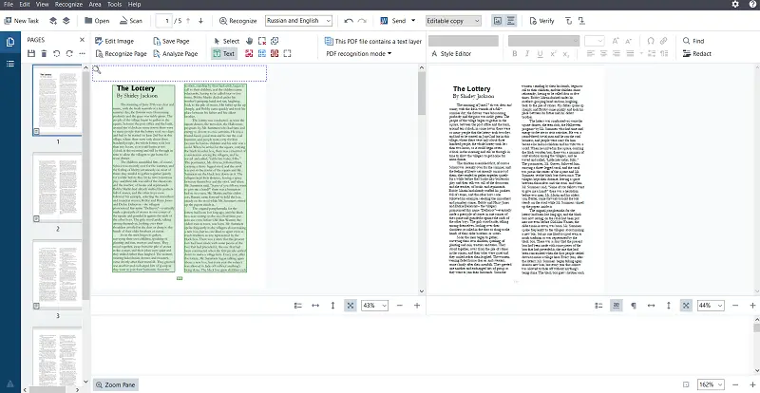The width and height of the screenshot is (760, 393).
Task: Rotate page left in Pages panel
Action: [x=56, y=53]
